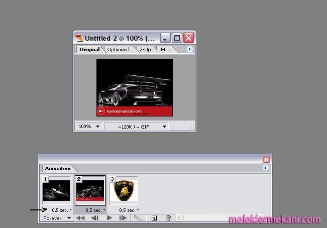327x228 pixels.
Task: Duplicate the current frame with the new-frame icon
Action: tap(154, 218)
